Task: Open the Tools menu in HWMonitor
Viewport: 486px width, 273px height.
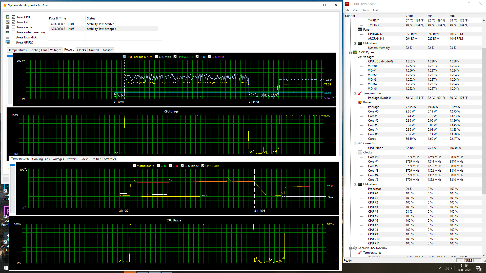Action: [366, 10]
